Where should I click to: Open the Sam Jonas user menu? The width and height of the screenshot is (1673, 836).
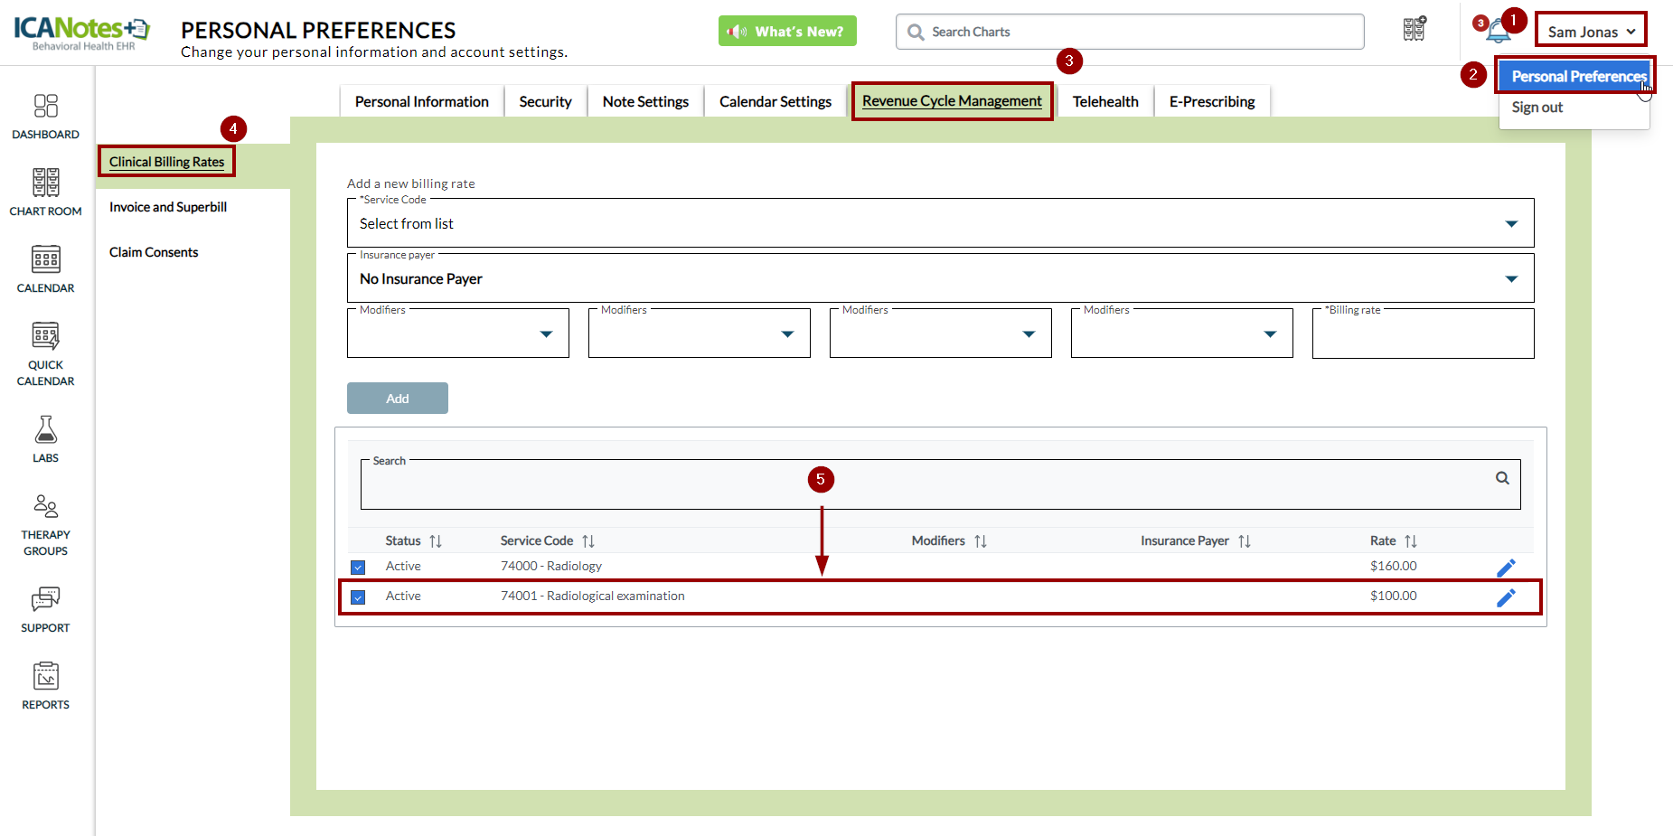click(x=1590, y=32)
